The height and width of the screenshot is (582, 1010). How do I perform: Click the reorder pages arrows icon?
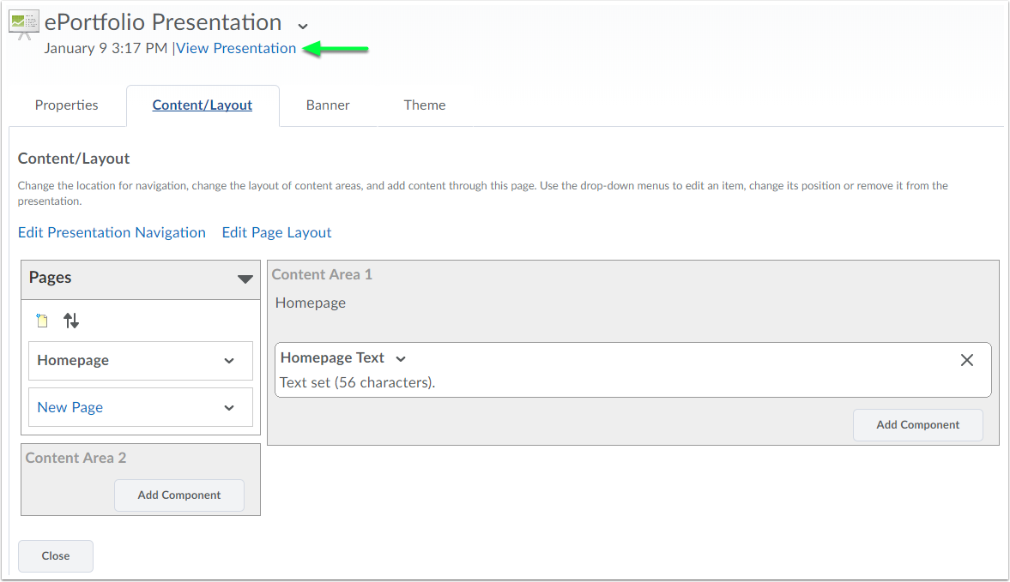[x=71, y=321]
